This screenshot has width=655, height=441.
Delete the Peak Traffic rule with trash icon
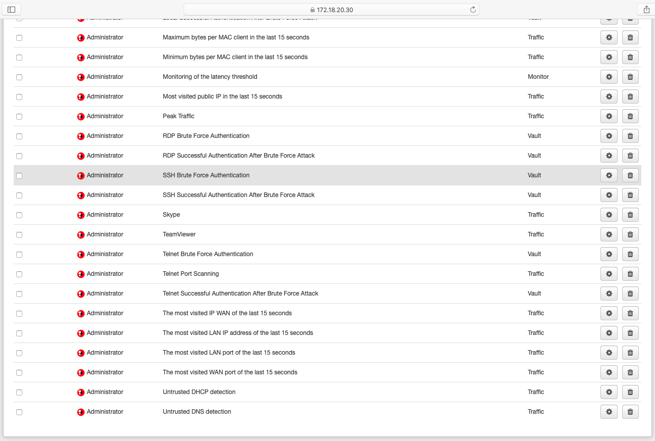630,116
